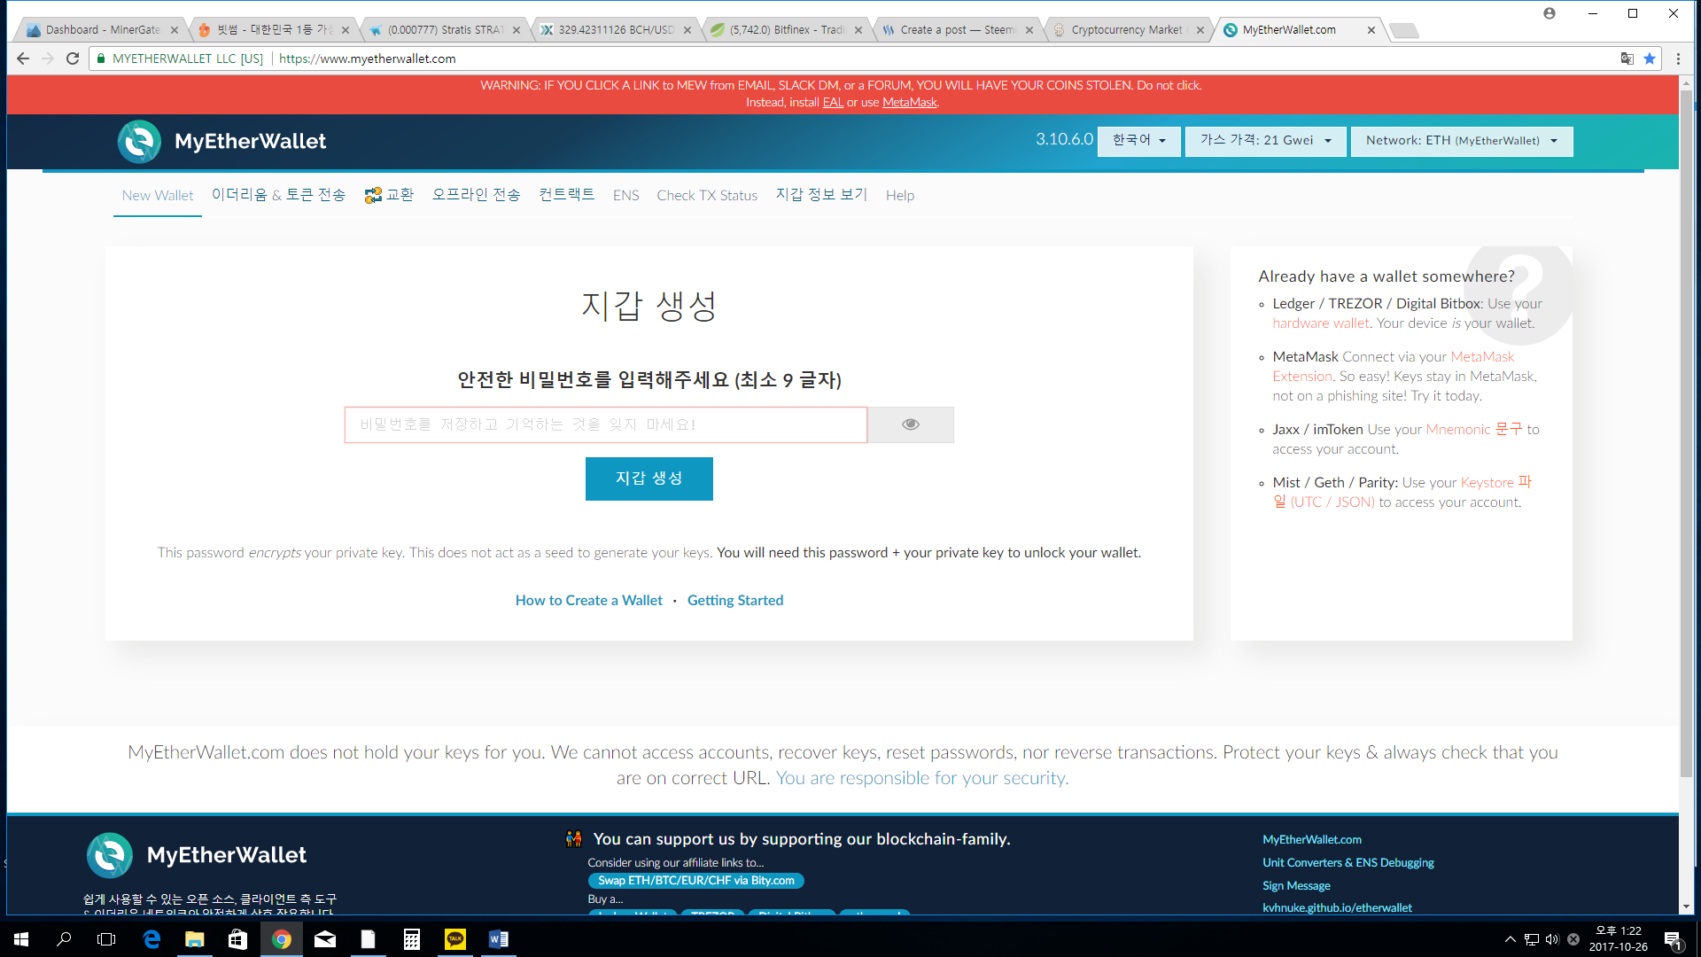Click the Chrome user profile icon
This screenshot has height=957, width=1701.
(x=1549, y=13)
